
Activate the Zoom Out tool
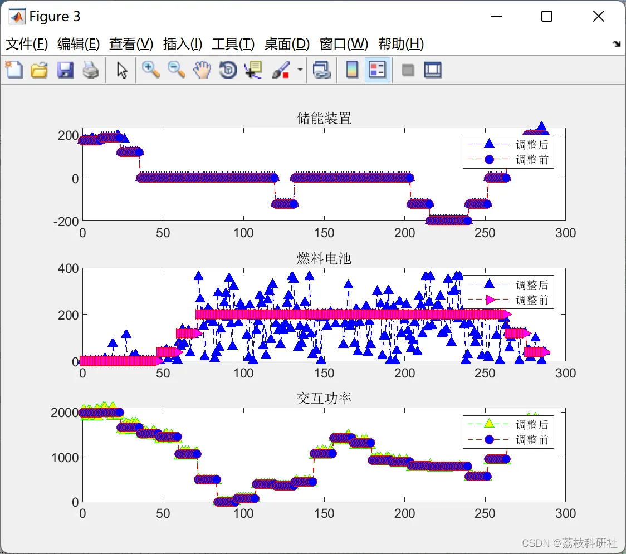coord(176,70)
